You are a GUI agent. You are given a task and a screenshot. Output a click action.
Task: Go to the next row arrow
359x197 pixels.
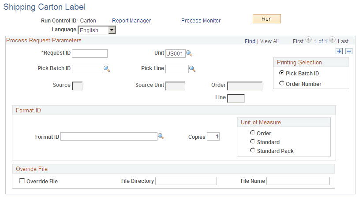pos(332,40)
